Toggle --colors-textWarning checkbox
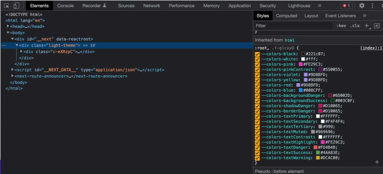This screenshot has width=383, height=174. [257, 158]
